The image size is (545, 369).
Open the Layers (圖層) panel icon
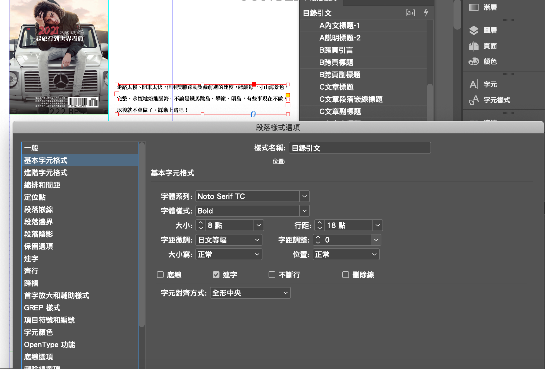(474, 30)
